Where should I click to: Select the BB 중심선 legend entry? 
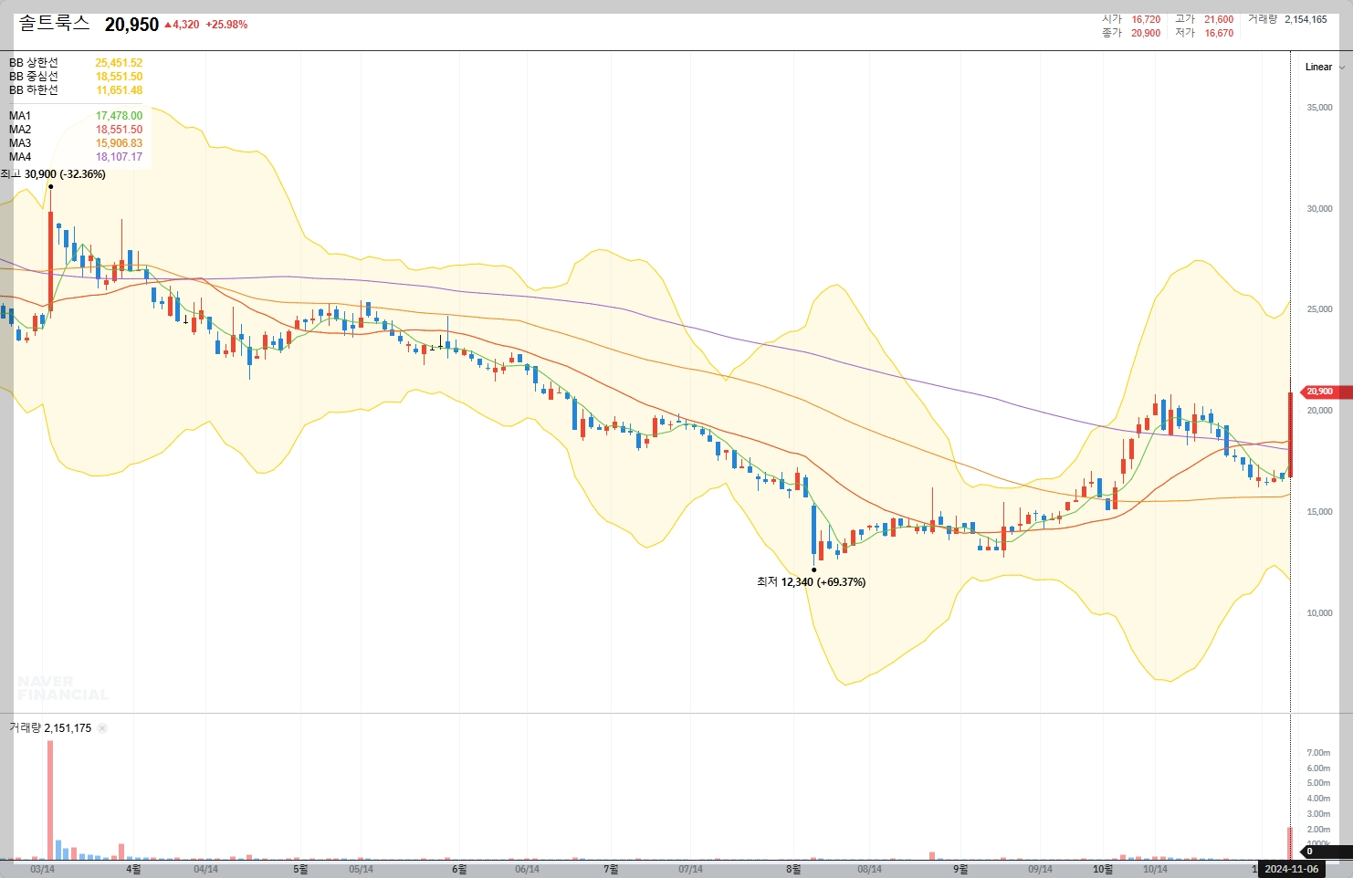tap(76, 77)
